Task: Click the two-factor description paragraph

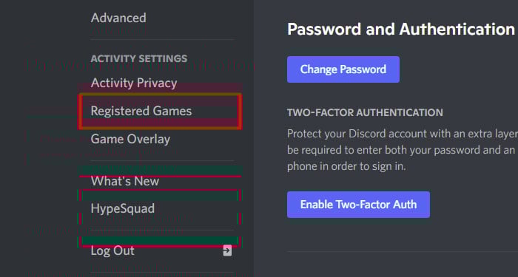Action: pyautogui.click(x=403, y=150)
